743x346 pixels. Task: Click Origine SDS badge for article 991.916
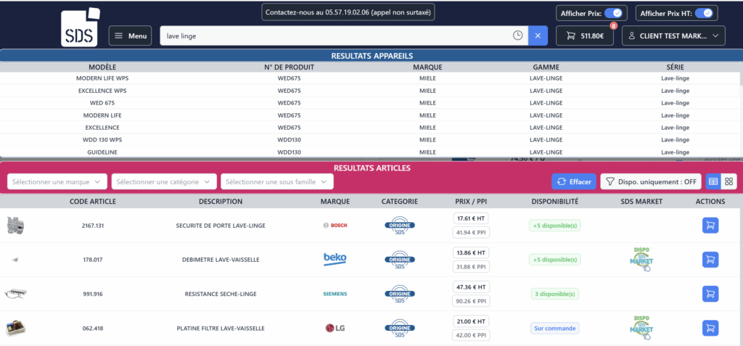[400, 294]
